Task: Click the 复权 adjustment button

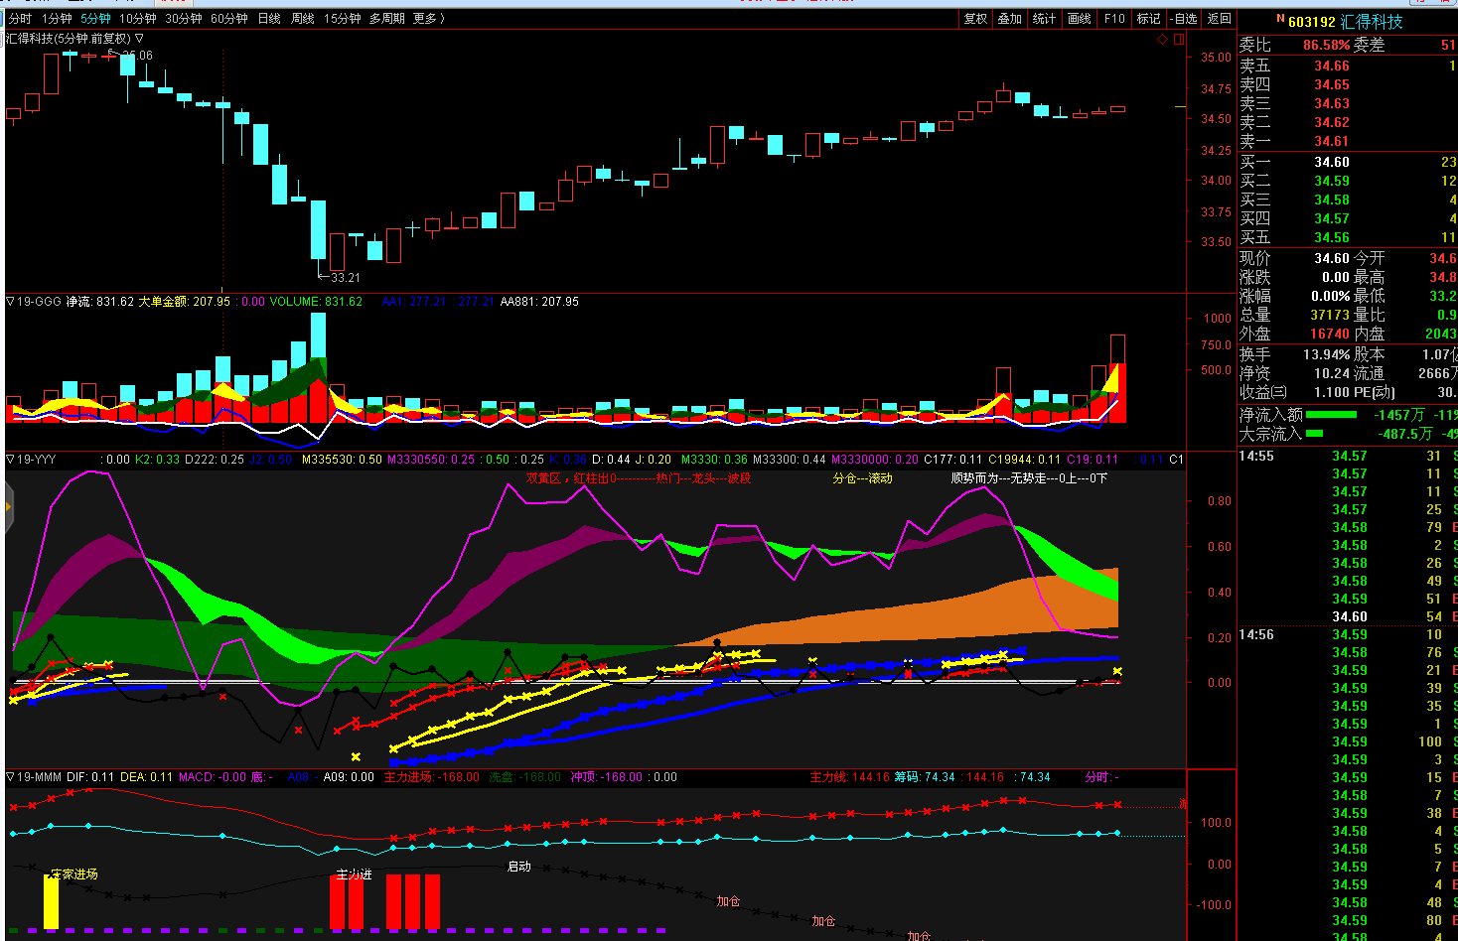Action: [x=976, y=19]
